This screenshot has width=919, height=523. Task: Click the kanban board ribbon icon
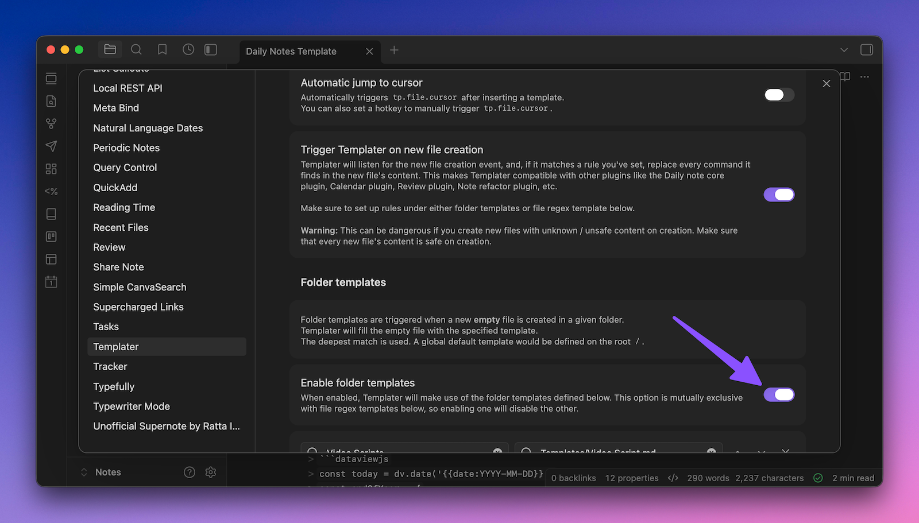tap(51, 237)
